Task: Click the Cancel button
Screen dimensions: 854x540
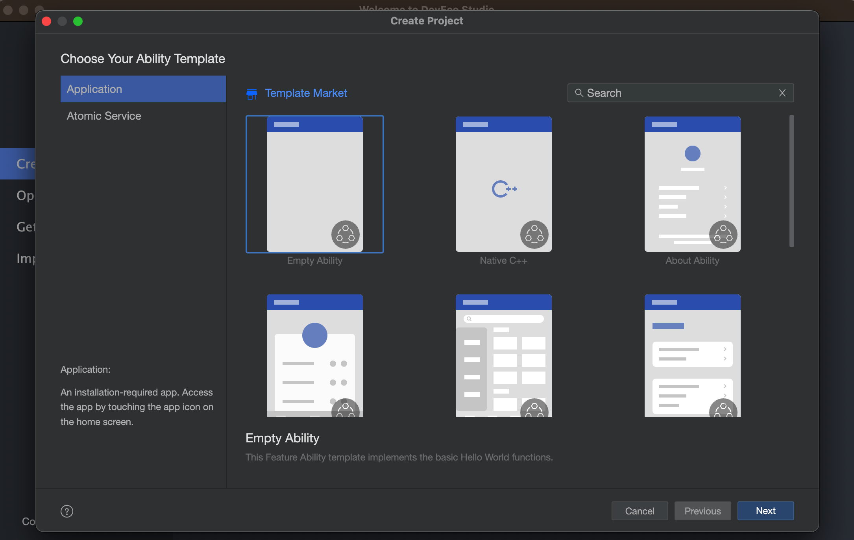Action: [640, 511]
